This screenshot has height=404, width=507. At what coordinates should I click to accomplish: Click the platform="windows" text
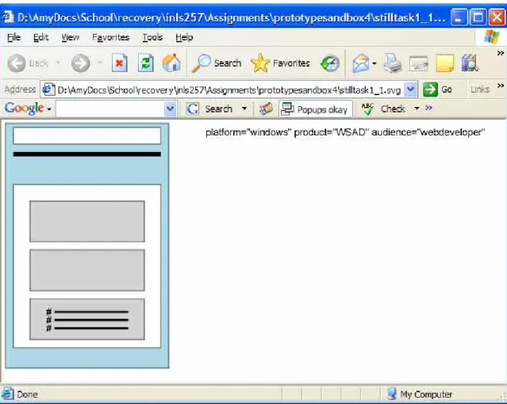pos(248,132)
